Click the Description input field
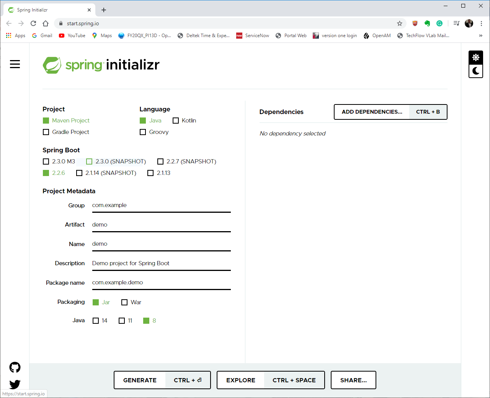Screen dimensions: 490x398 click(161, 263)
